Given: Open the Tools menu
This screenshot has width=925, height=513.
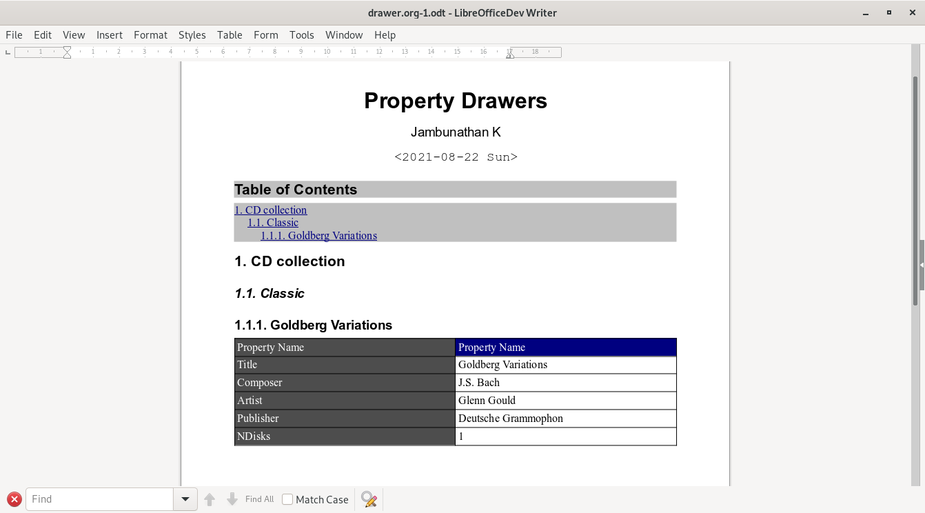Looking at the screenshot, I should [302, 35].
